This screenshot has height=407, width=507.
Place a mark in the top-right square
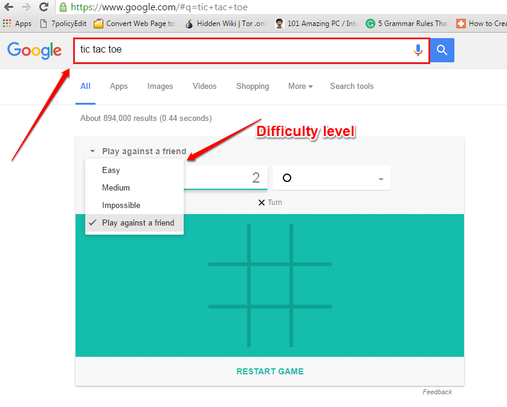312,243
